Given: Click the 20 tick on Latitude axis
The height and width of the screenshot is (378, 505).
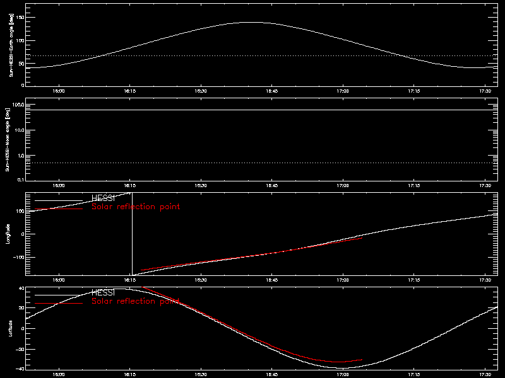Looking at the screenshot, I should 21,308.
